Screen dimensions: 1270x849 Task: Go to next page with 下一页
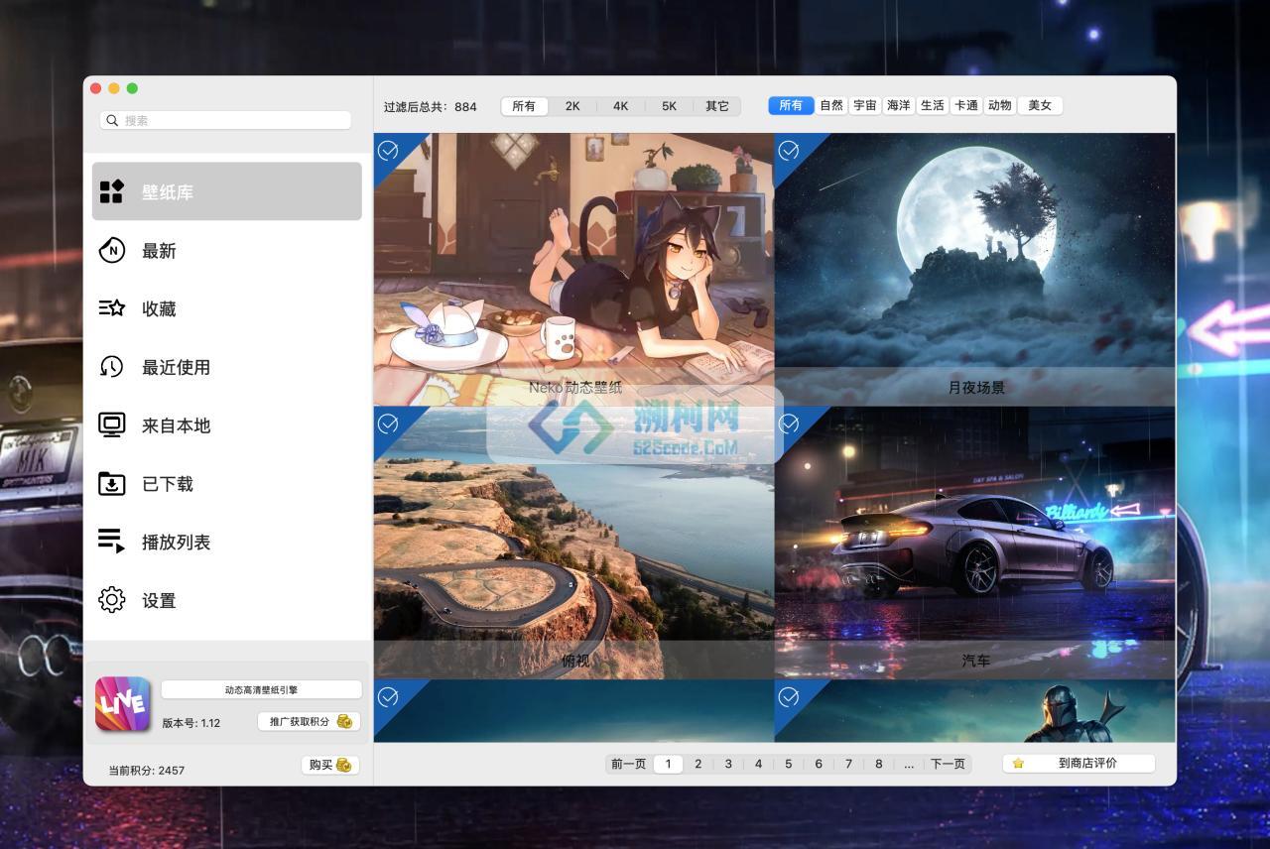(948, 764)
